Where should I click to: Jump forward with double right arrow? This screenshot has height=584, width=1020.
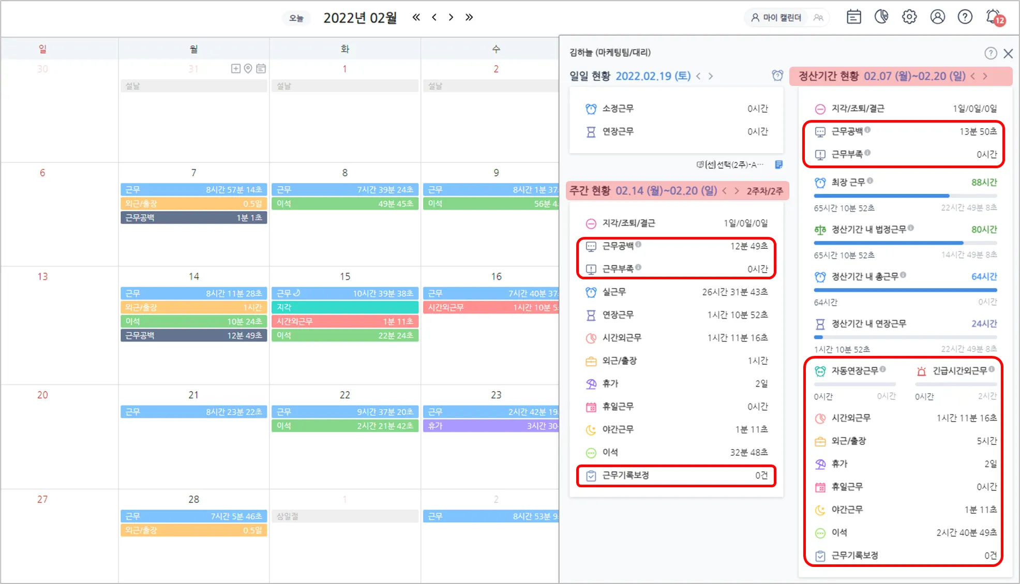pyautogui.click(x=469, y=17)
